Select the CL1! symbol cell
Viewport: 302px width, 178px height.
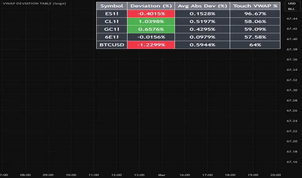112,22
